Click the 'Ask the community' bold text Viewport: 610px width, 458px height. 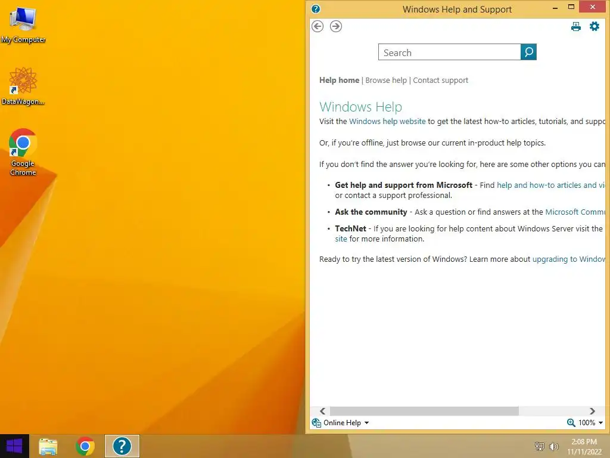click(371, 212)
